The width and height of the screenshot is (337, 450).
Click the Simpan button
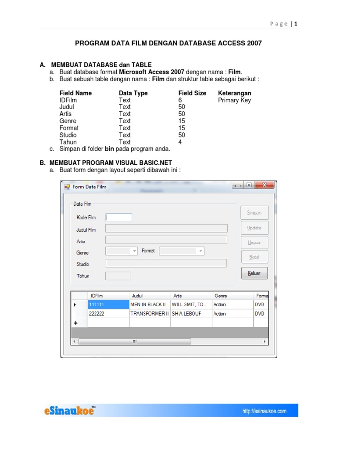click(x=255, y=213)
